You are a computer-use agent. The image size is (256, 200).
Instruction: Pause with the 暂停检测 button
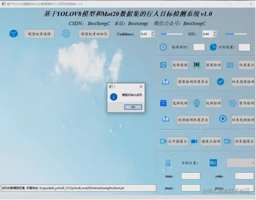click(x=247, y=103)
